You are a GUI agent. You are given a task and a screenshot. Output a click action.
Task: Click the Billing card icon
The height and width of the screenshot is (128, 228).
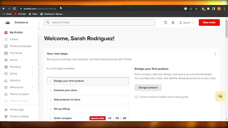[x=6, y=74]
